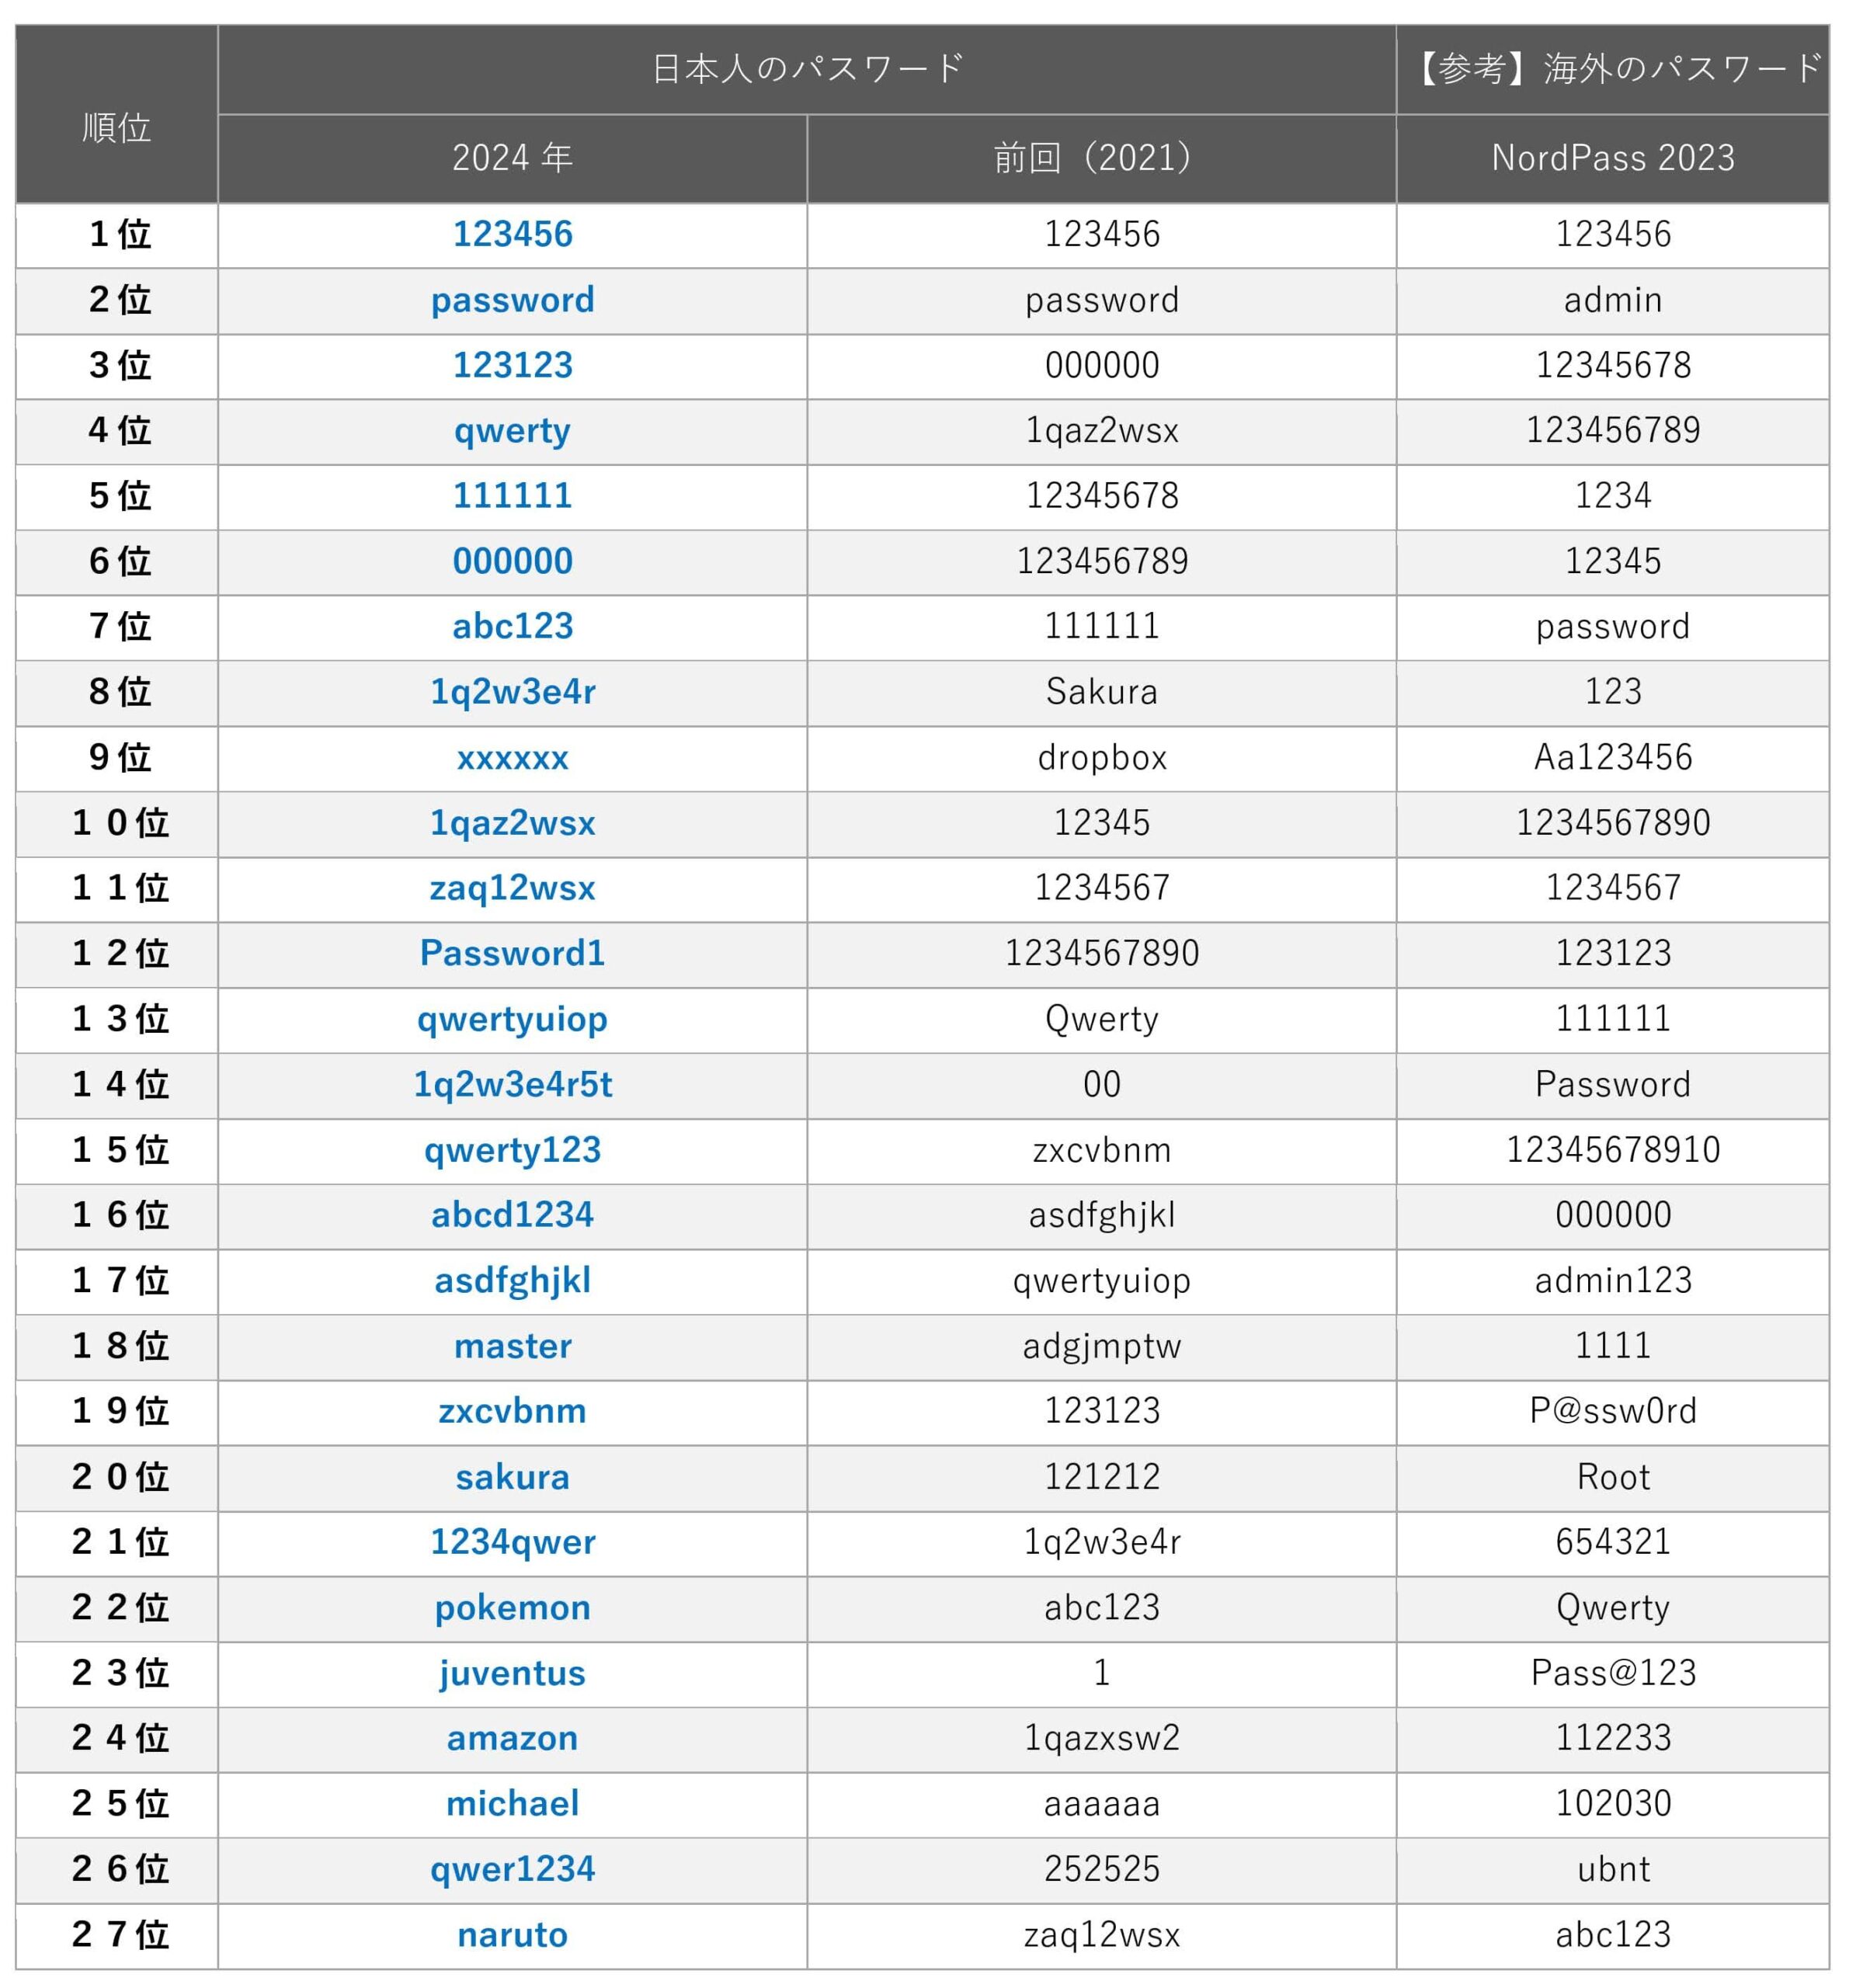Select the 'NordPass 2023' column header

point(1612,158)
